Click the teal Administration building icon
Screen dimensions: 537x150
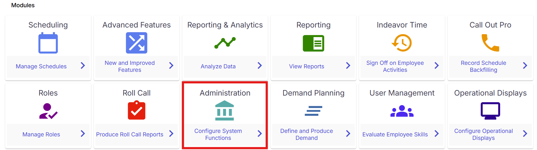click(224, 110)
